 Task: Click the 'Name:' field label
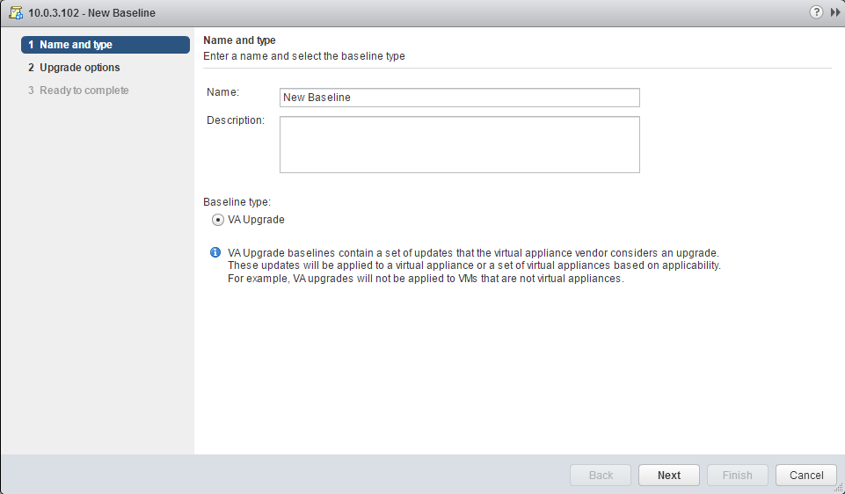[x=222, y=92]
